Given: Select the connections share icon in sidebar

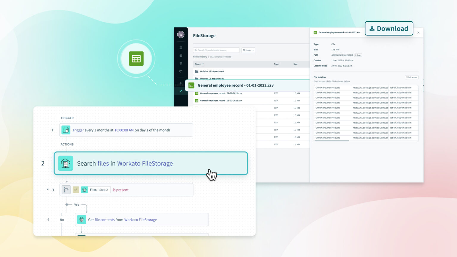Looking at the screenshot, I should 181,83.
